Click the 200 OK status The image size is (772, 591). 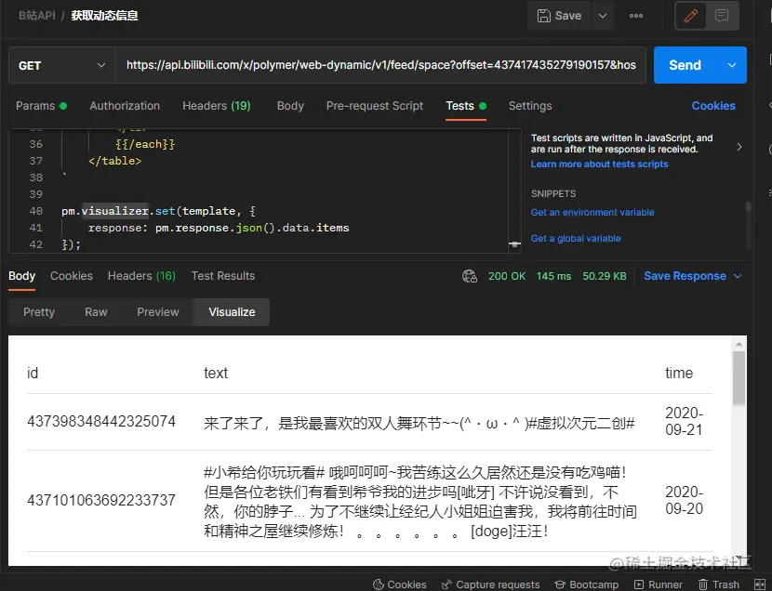[x=507, y=276]
